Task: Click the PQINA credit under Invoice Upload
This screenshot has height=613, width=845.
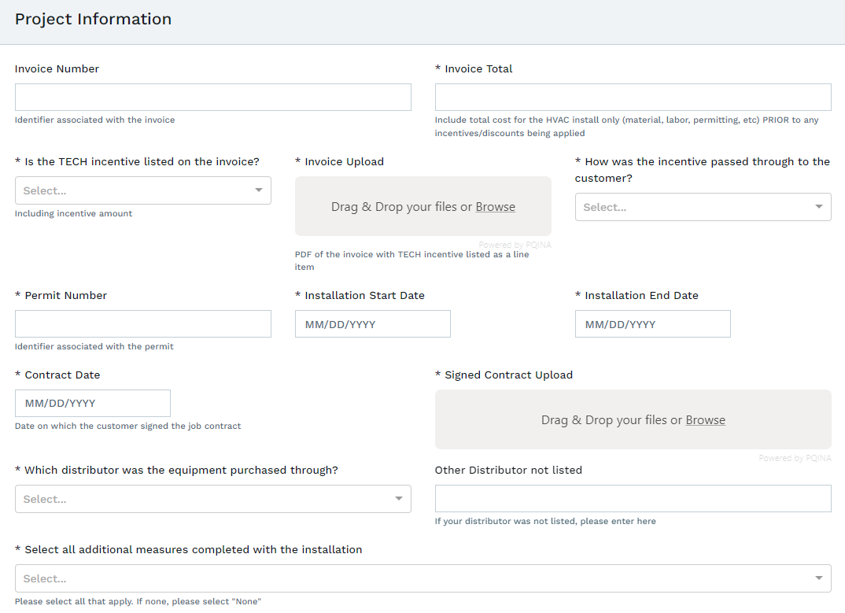Action: tap(515, 245)
